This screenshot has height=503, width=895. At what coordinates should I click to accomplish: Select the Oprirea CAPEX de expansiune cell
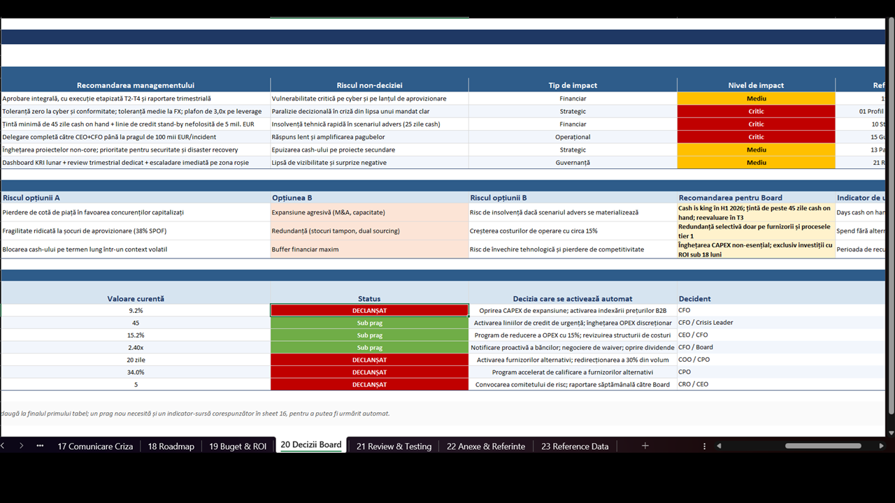(573, 310)
